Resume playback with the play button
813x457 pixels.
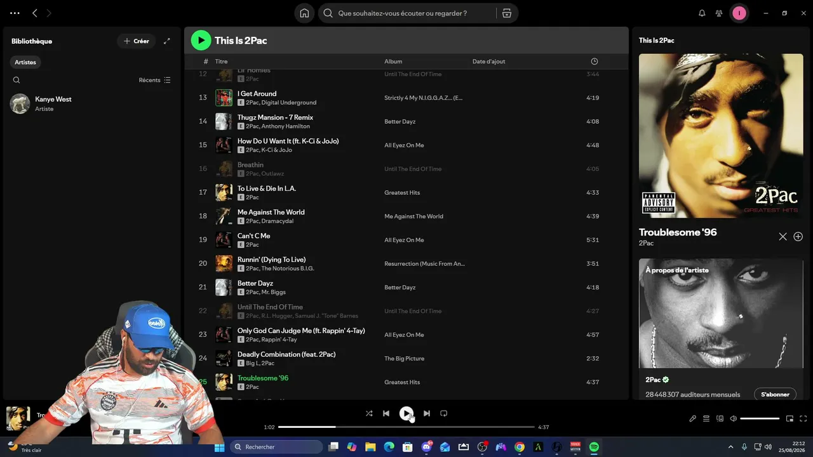tap(406, 413)
